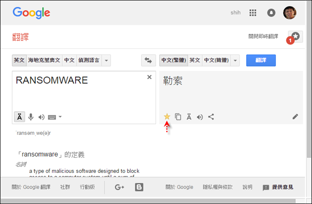Open the Google logo homepage

(x=31, y=13)
